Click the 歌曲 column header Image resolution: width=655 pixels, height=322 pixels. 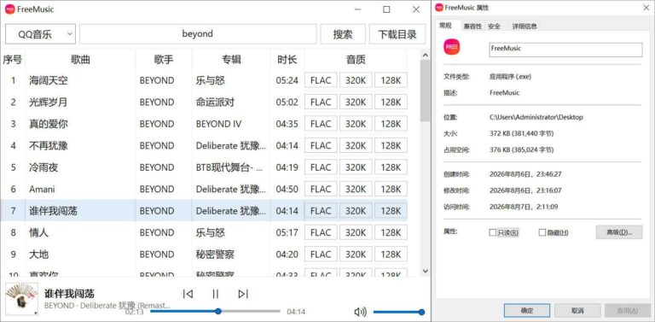[80, 60]
